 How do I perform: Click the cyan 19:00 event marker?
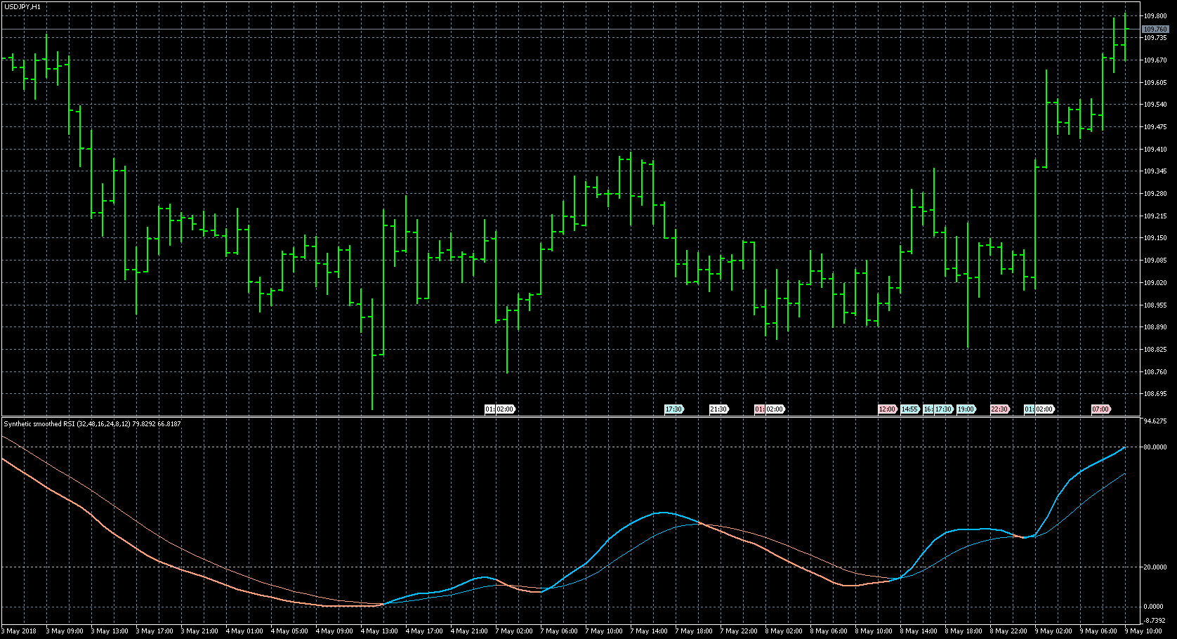pyautogui.click(x=966, y=409)
